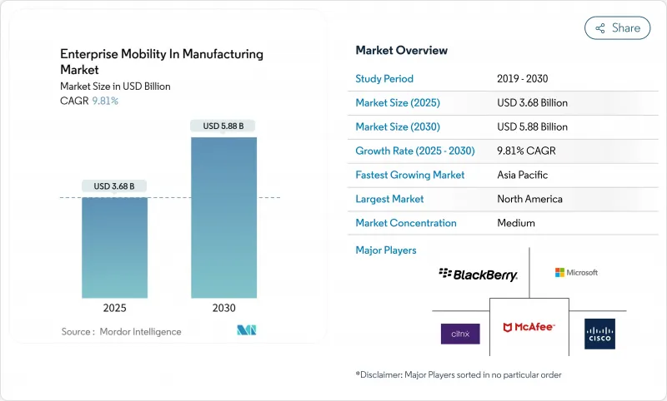Click the Cisco logo
Screen dimensions: 667x401
point(599,333)
